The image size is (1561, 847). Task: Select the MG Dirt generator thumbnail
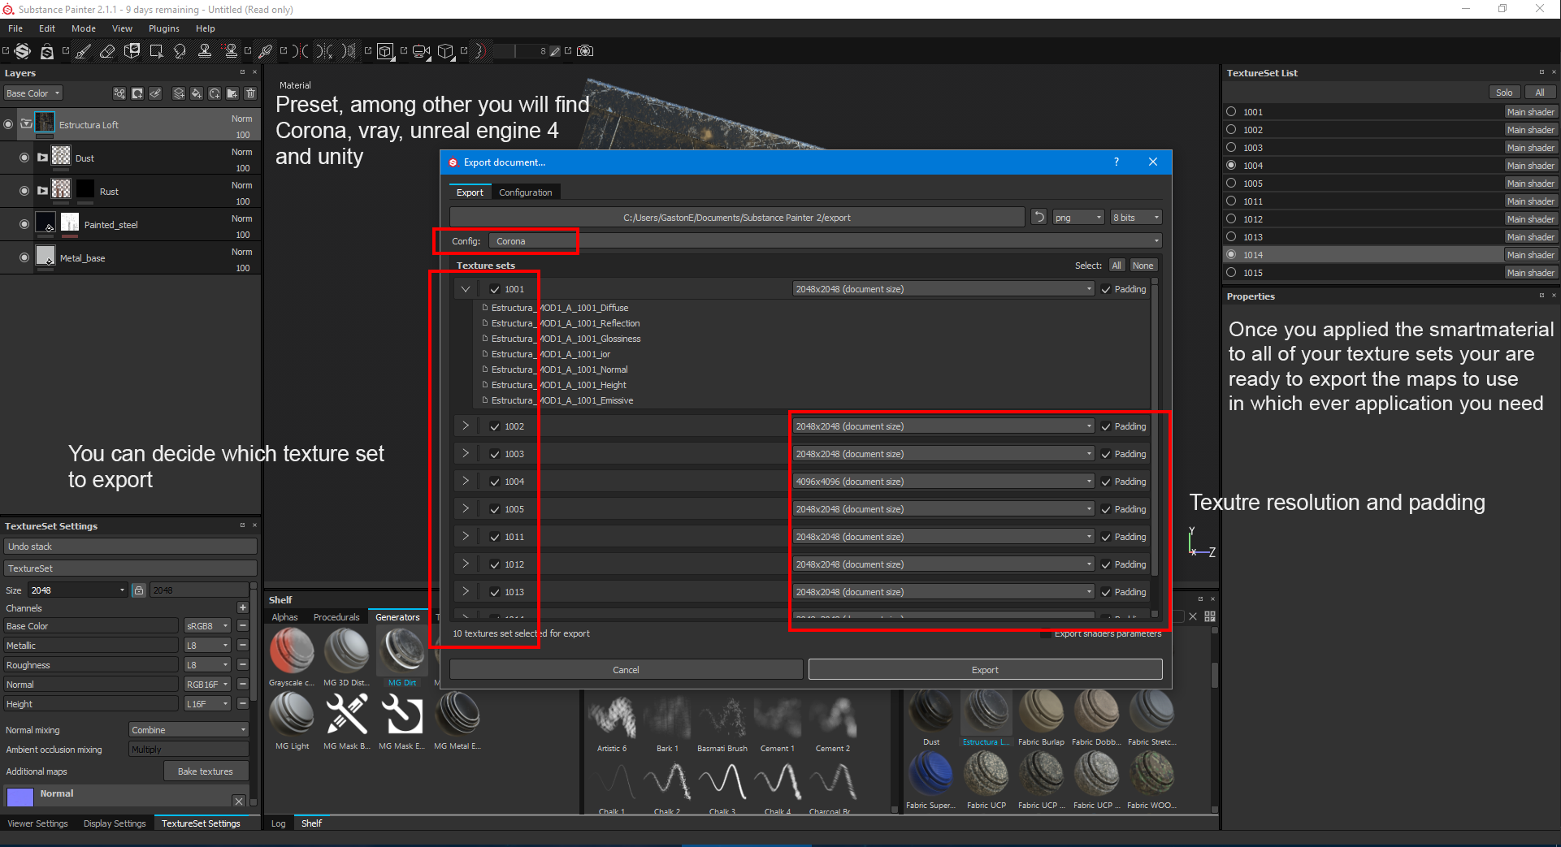pos(402,651)
